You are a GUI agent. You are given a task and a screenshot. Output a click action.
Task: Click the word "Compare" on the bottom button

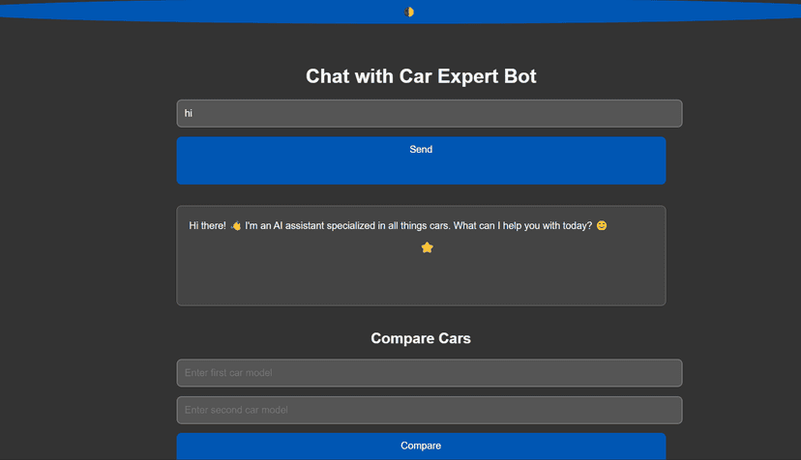(421, 446)
